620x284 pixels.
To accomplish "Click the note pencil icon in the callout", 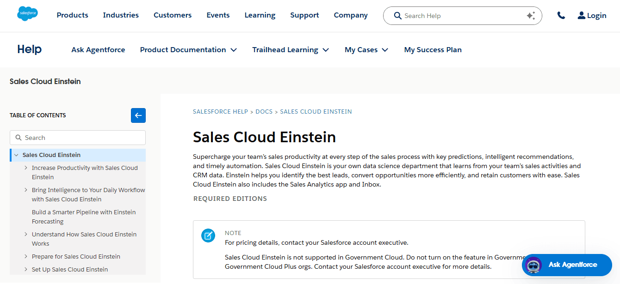I will click(x=208, y=236).
